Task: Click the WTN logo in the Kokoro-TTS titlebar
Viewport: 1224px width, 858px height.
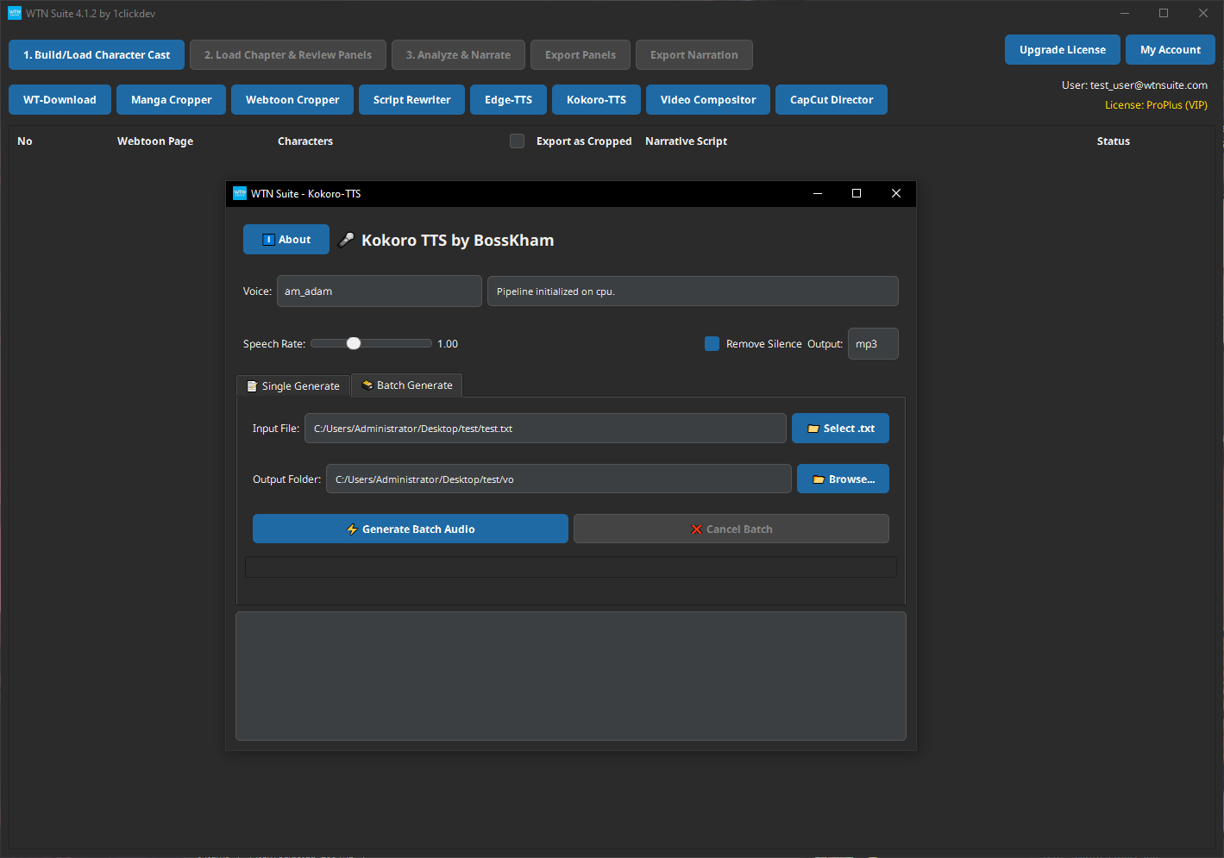Action: [239, 193]
